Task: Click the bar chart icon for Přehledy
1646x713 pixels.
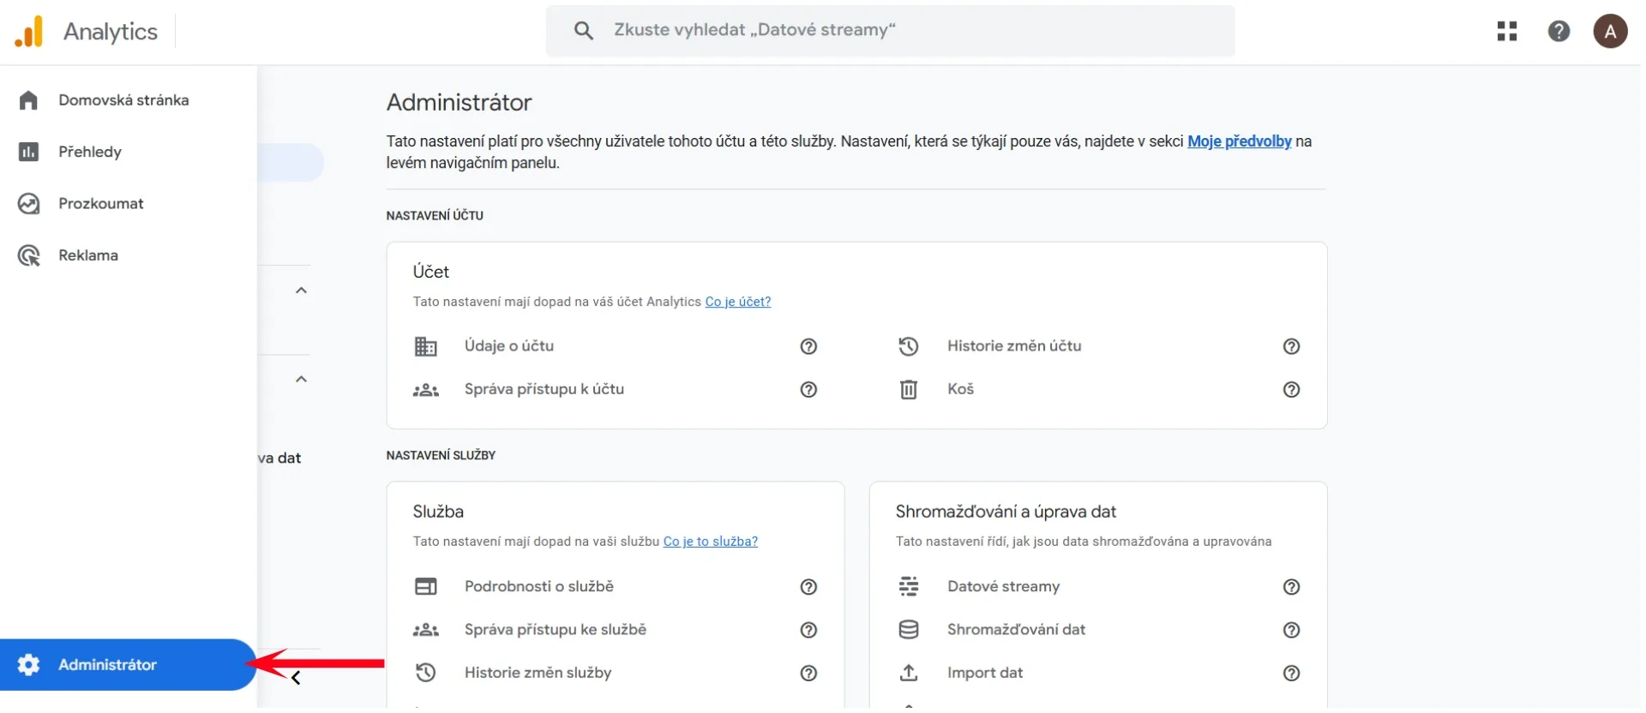Action: [28, 152]
